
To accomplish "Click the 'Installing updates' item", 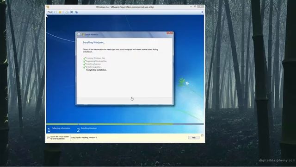I will point(93,67).
